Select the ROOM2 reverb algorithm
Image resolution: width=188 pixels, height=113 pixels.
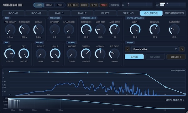tap(36, 13)
